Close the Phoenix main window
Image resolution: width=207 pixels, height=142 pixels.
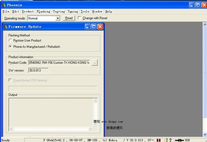point(204,5)
